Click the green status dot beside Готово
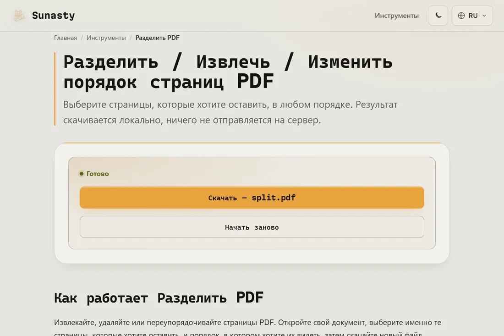The height and width of the screenshot is (336, 504). (x=82, y=174)
